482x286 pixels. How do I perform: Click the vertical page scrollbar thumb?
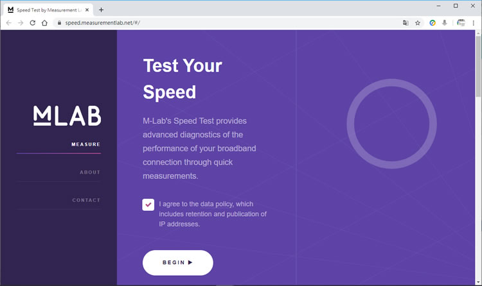click(478, 66)
